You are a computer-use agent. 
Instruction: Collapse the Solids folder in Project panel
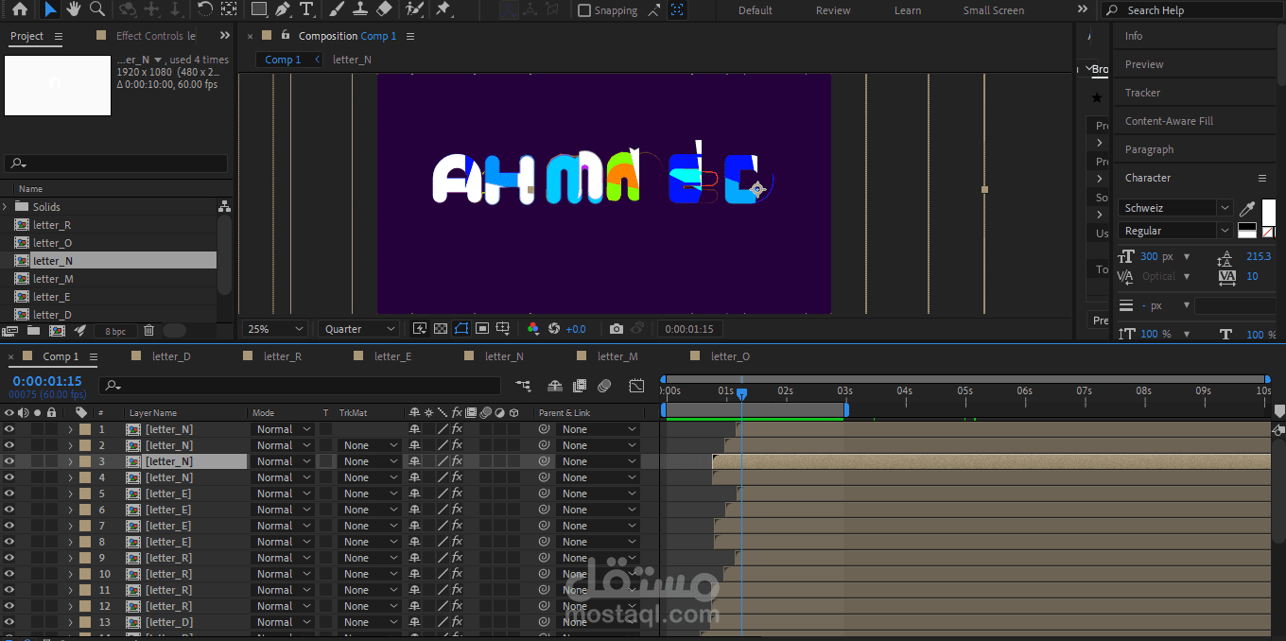tap(6, 206)
